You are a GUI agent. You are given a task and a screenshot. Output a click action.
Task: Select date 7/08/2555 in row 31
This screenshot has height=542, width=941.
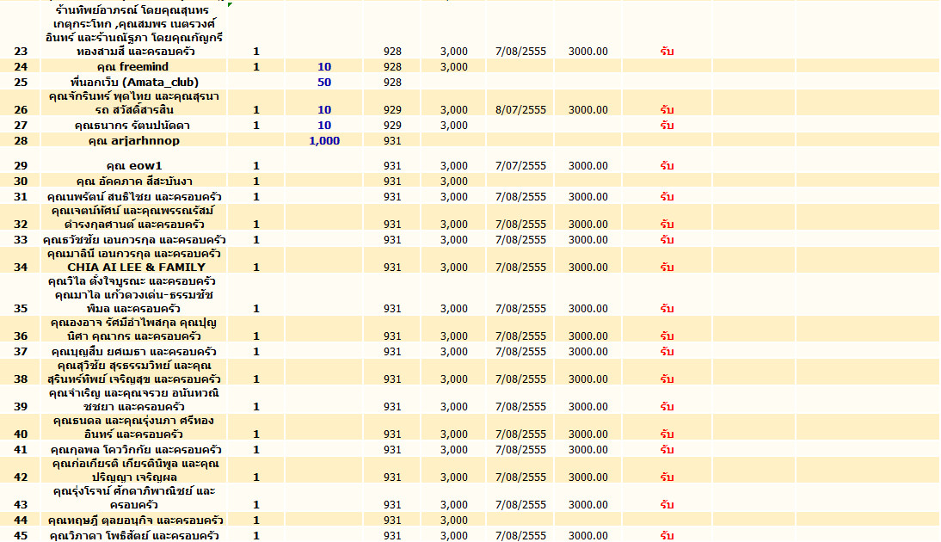pyautogui.click(x=521, y=197)
